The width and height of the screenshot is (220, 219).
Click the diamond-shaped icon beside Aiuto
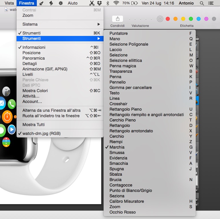tap(51, 3)
